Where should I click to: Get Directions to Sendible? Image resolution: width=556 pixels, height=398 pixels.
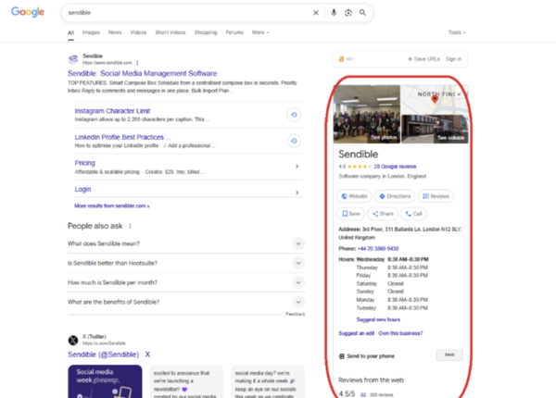tap(395, 196)
